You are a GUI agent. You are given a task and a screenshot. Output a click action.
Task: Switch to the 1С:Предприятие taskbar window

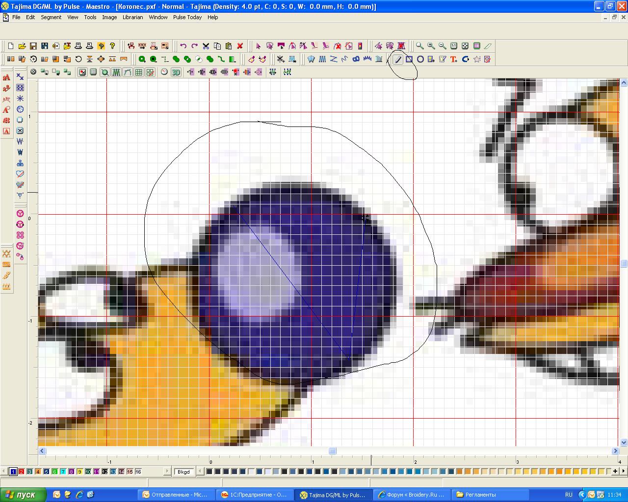click(255, 495)
